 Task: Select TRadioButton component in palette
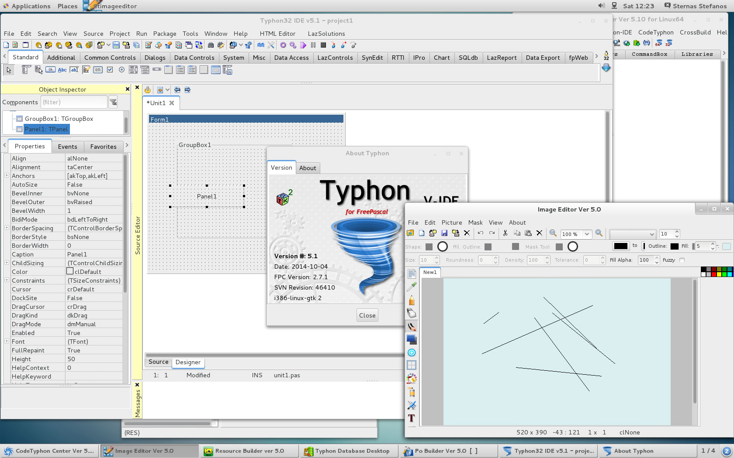click(122, 70)
